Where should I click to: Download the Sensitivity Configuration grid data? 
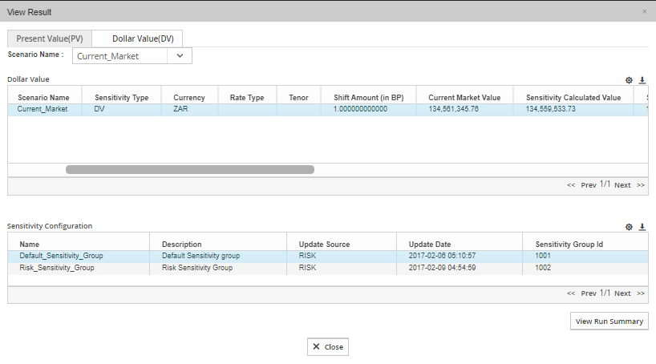coord(642,227)
